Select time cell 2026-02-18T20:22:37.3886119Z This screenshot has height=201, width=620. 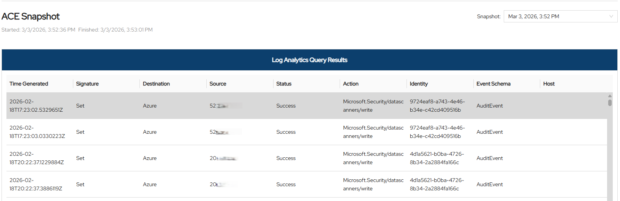click(x=36, y=184)
